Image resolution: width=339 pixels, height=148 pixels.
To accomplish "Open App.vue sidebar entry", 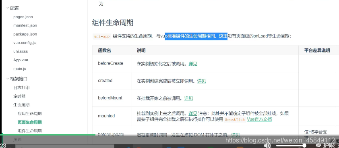I will pos(21,60).
